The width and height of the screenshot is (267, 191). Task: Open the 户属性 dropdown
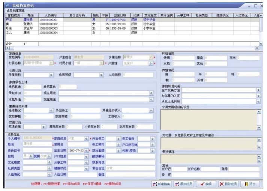click(151, 64)
